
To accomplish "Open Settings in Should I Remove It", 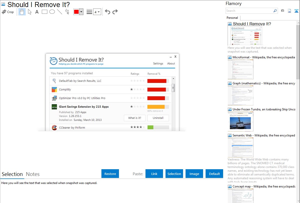I will [x=158, y=64].
